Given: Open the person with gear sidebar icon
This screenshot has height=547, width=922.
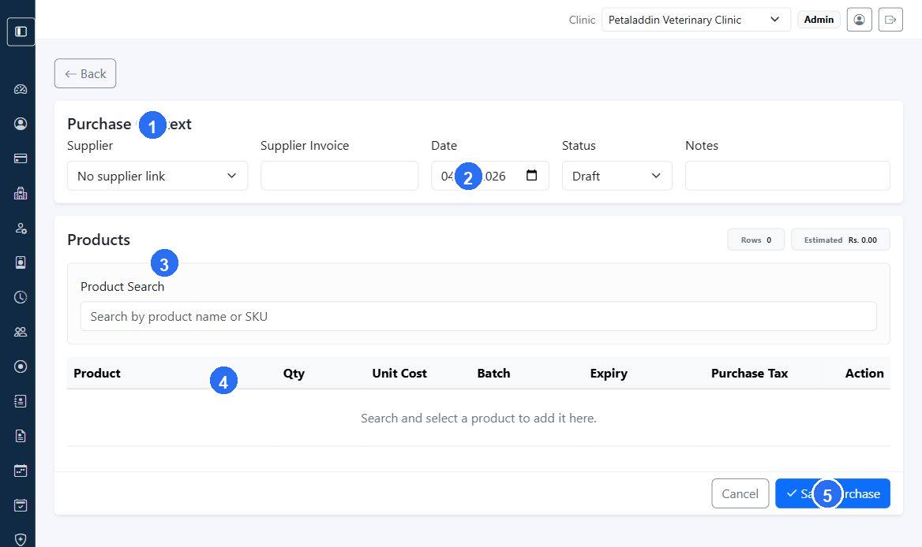Looking at the screenshot, I should click(x=21, y=229).
